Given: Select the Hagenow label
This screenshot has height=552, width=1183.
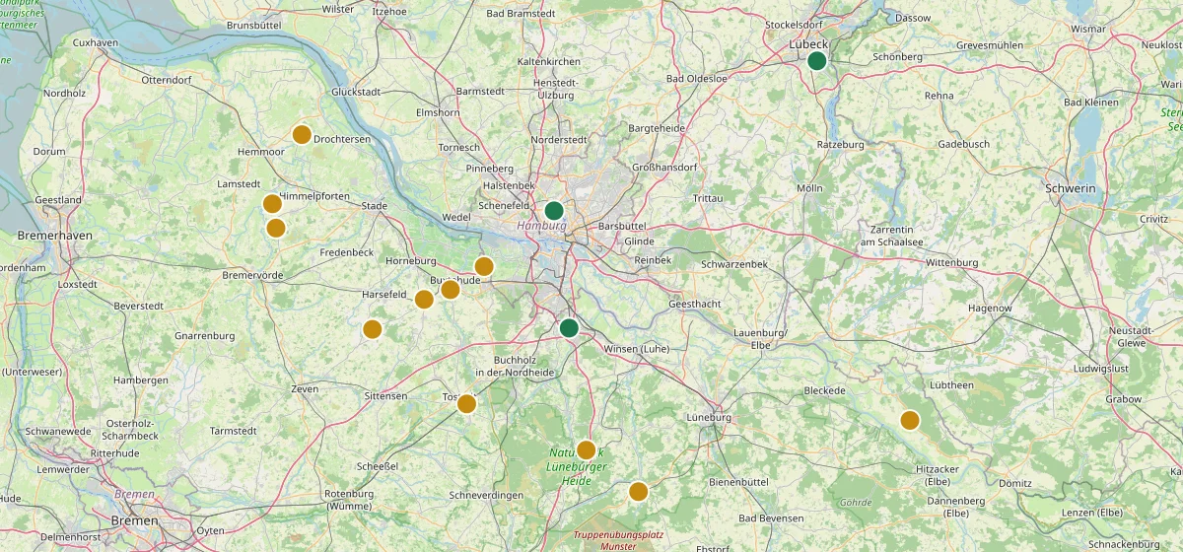Looking at the screenshot, I should click(x=990, y=309).
